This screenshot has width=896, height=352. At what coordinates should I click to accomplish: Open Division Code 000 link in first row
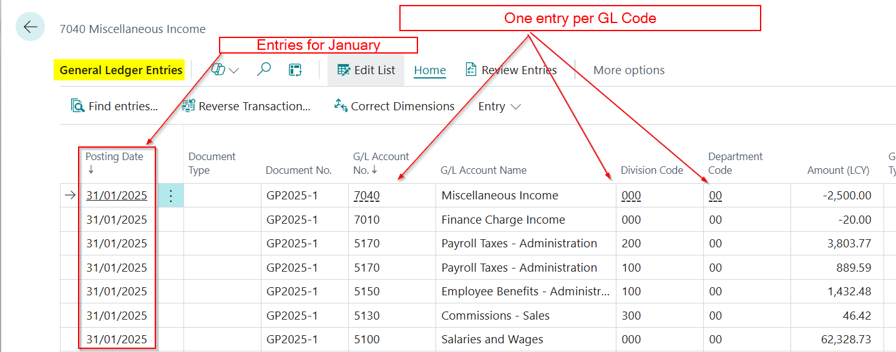tap(631, 196)
